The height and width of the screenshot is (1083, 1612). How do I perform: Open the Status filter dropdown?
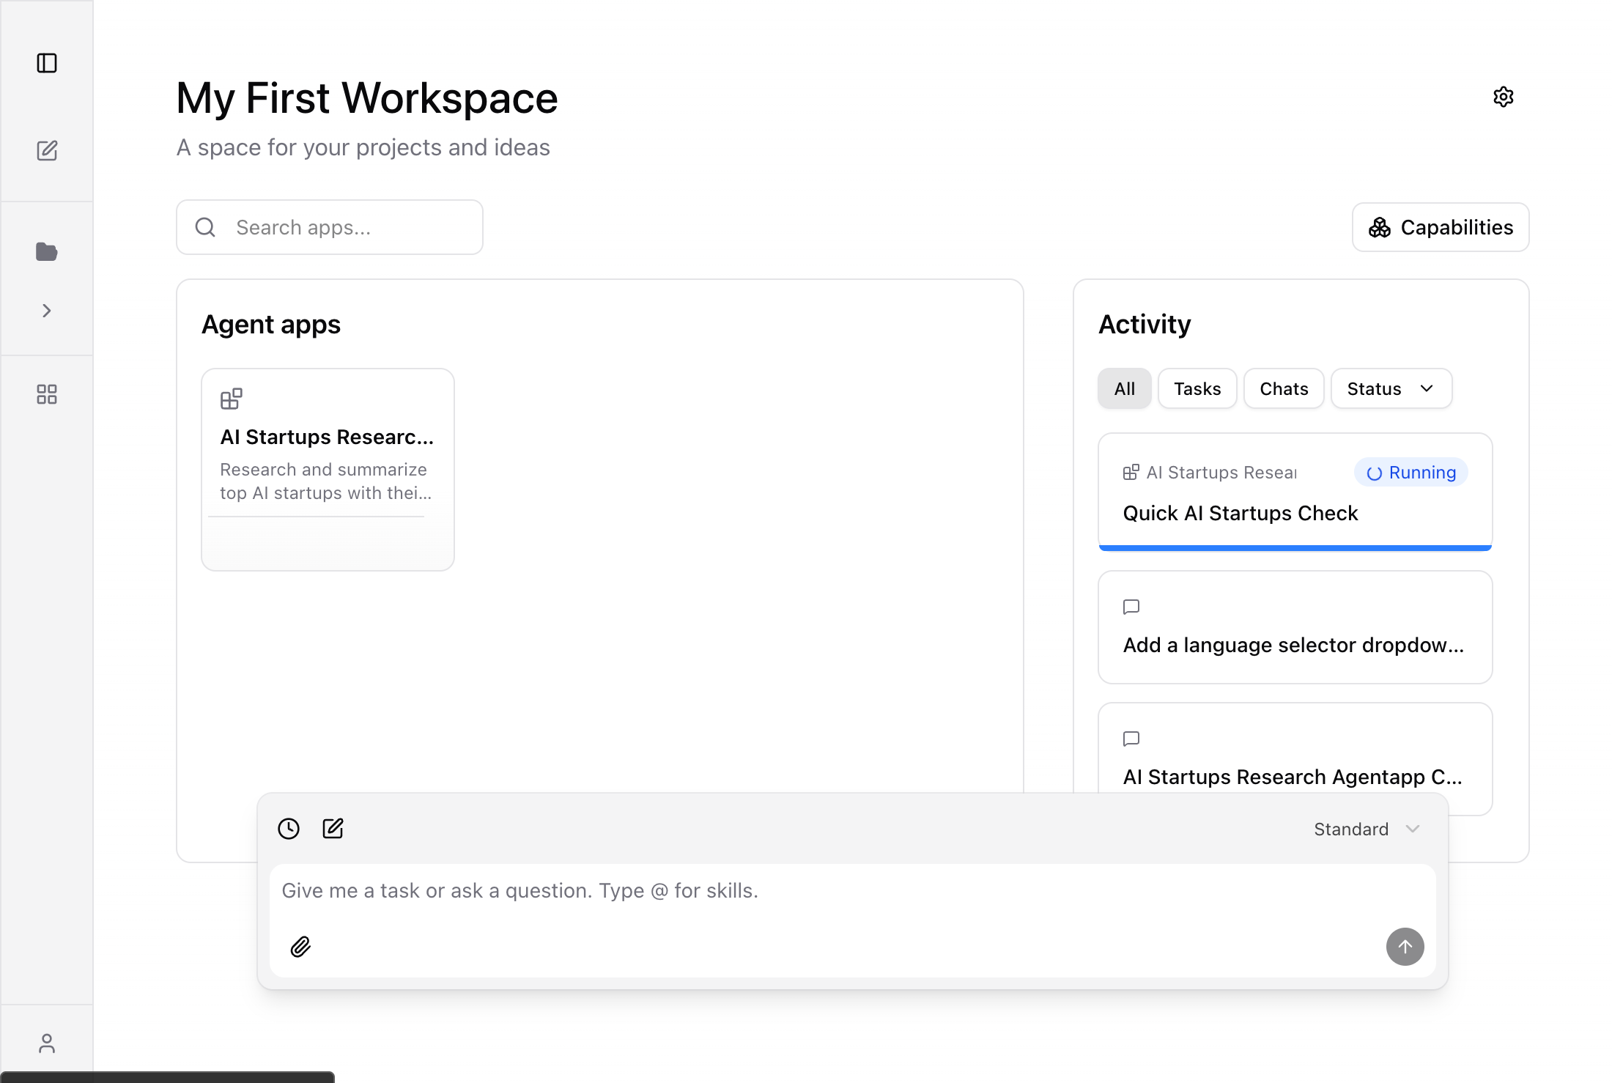click(1390, 388)
